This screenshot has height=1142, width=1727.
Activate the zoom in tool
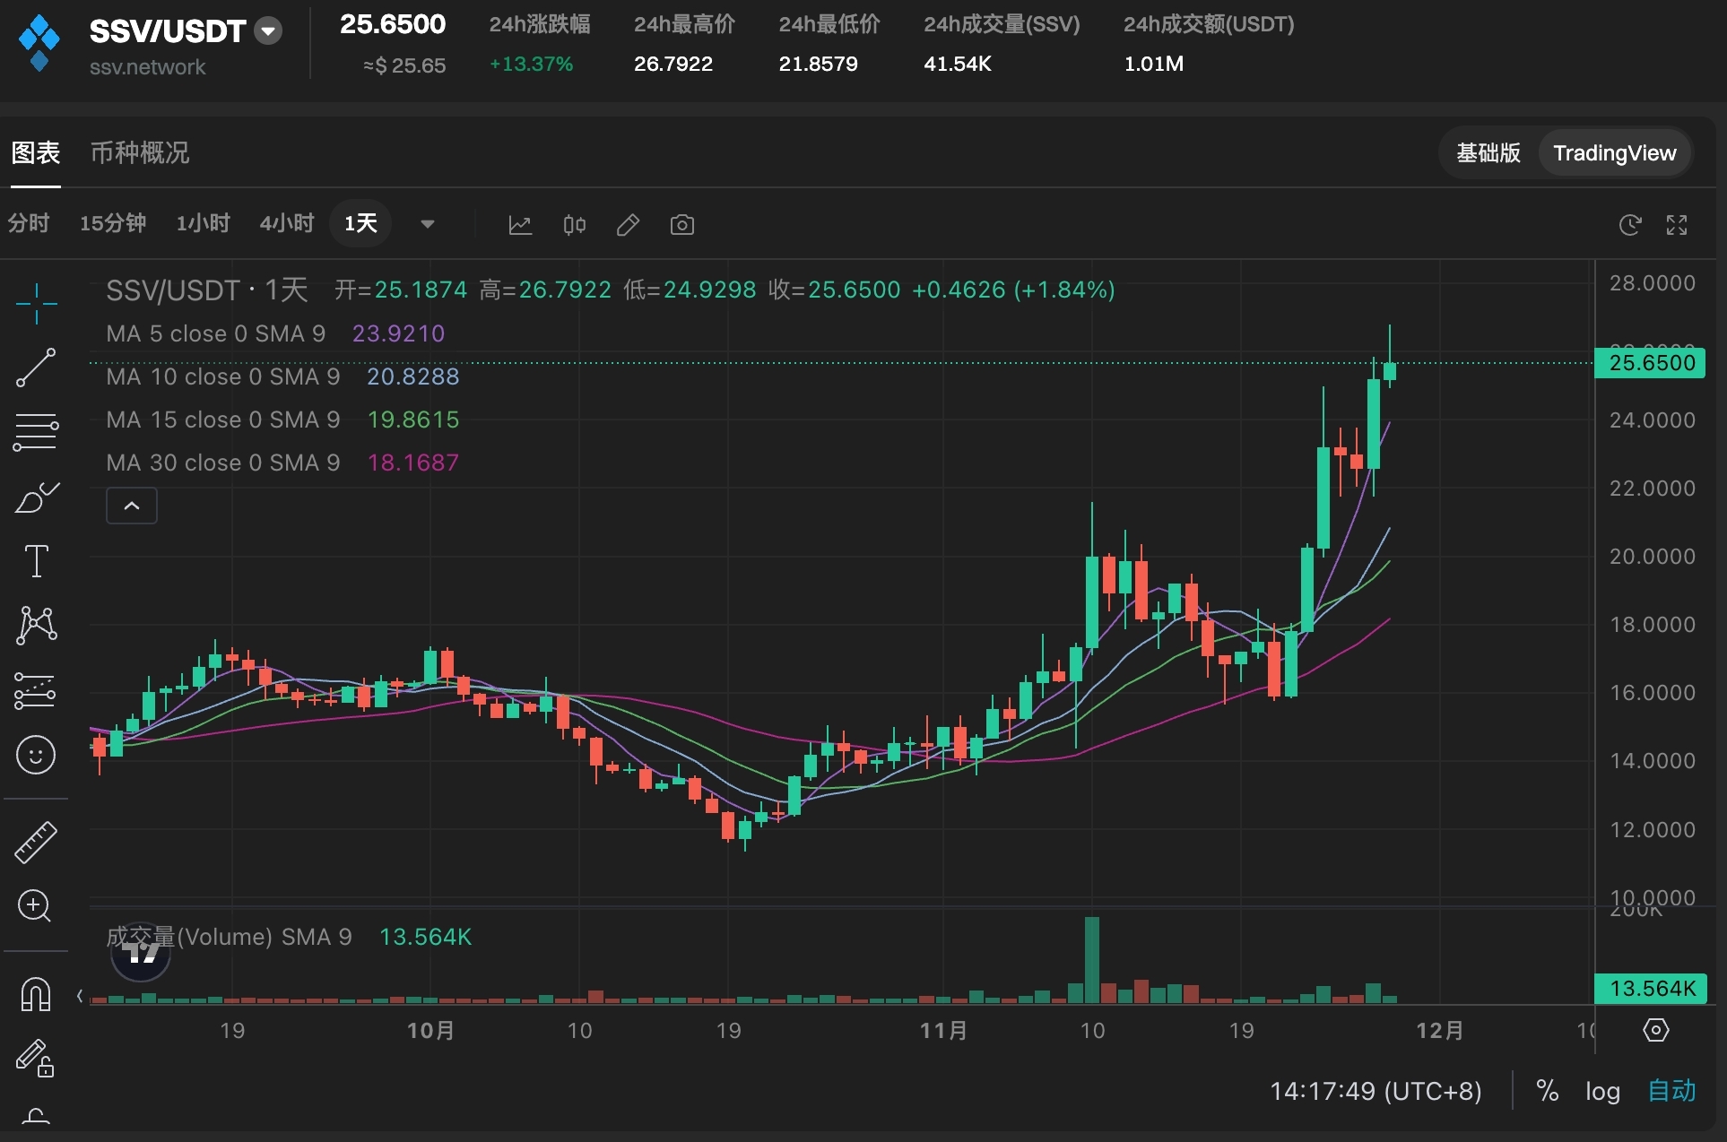pyautogui.click(x=36, y=906)
